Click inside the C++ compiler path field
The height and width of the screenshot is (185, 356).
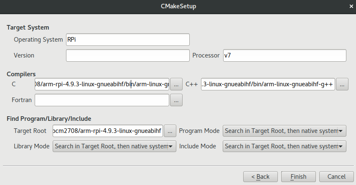tap(268, 84)
